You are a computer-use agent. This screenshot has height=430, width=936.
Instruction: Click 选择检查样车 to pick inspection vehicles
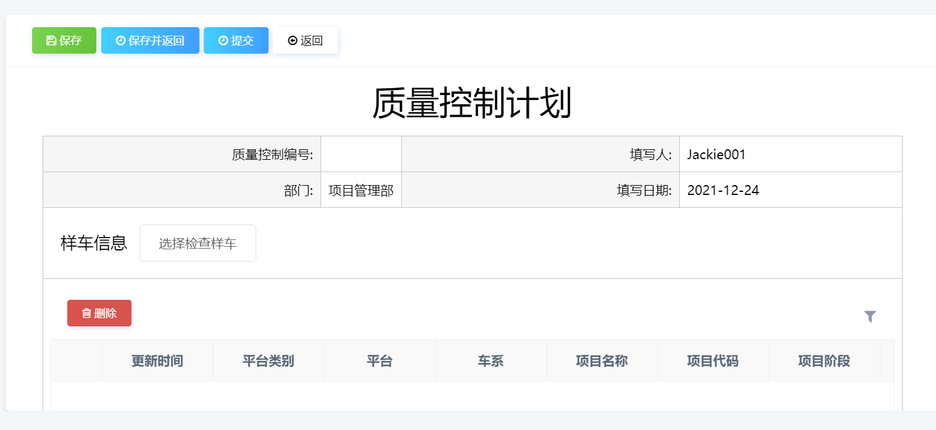tap(198, 242)
